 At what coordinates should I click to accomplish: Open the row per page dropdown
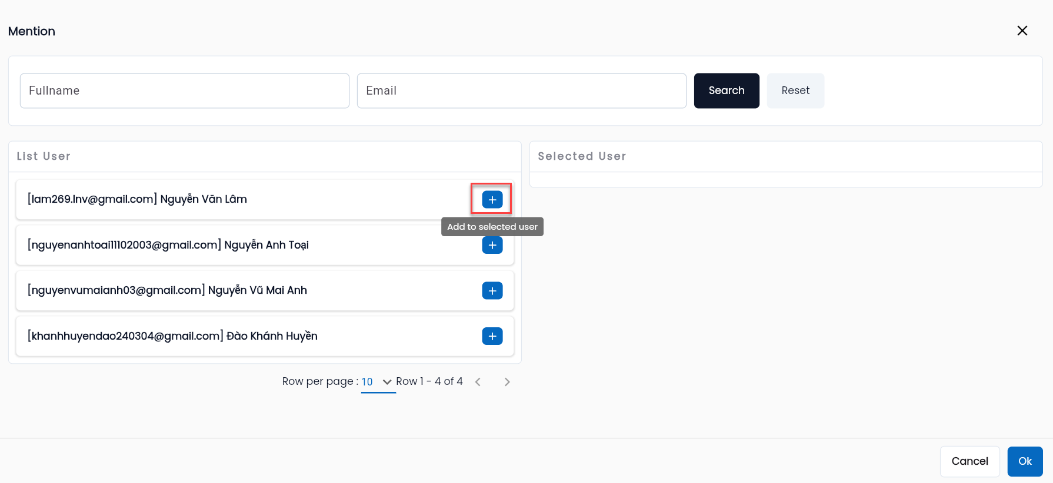click(378, 382)
